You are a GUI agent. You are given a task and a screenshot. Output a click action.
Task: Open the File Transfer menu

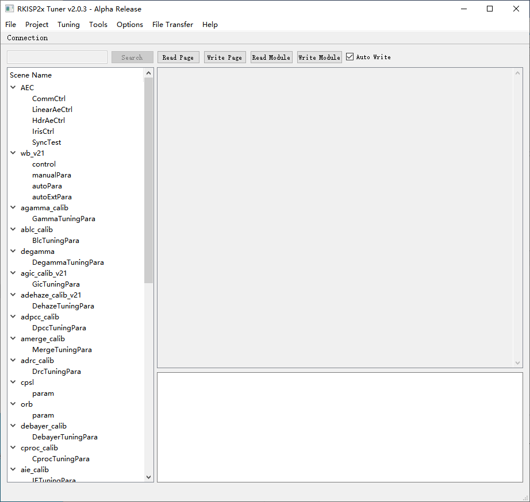click(x=172, y=25)
